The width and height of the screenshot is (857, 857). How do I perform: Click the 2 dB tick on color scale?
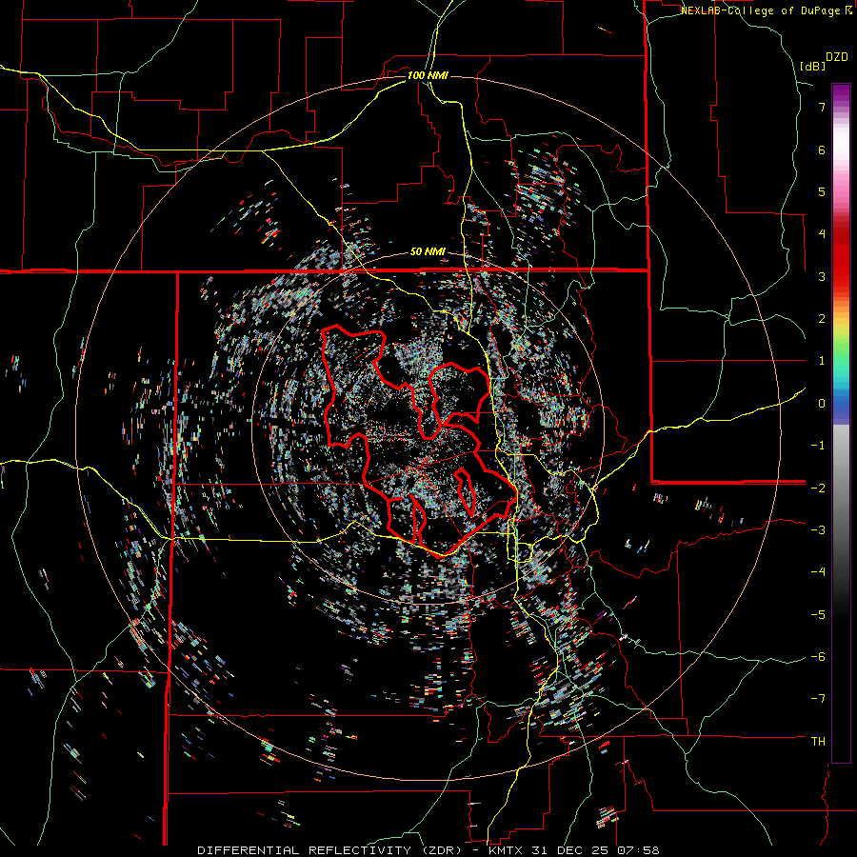(822, 319)
